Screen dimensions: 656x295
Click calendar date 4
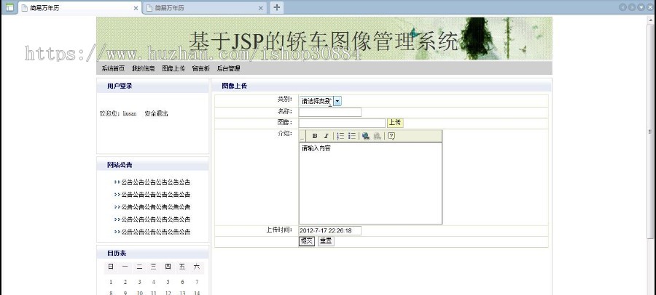(x=154, y=282)
